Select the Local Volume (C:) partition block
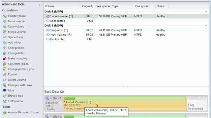 click(125, 103)
